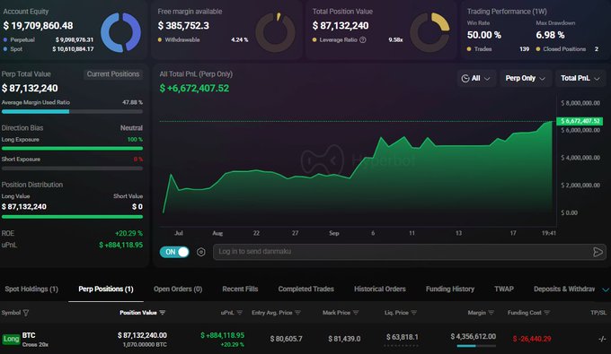Click the $ -26,440.29 funding cost cell

pyautogui.click(x=532, y=339)
